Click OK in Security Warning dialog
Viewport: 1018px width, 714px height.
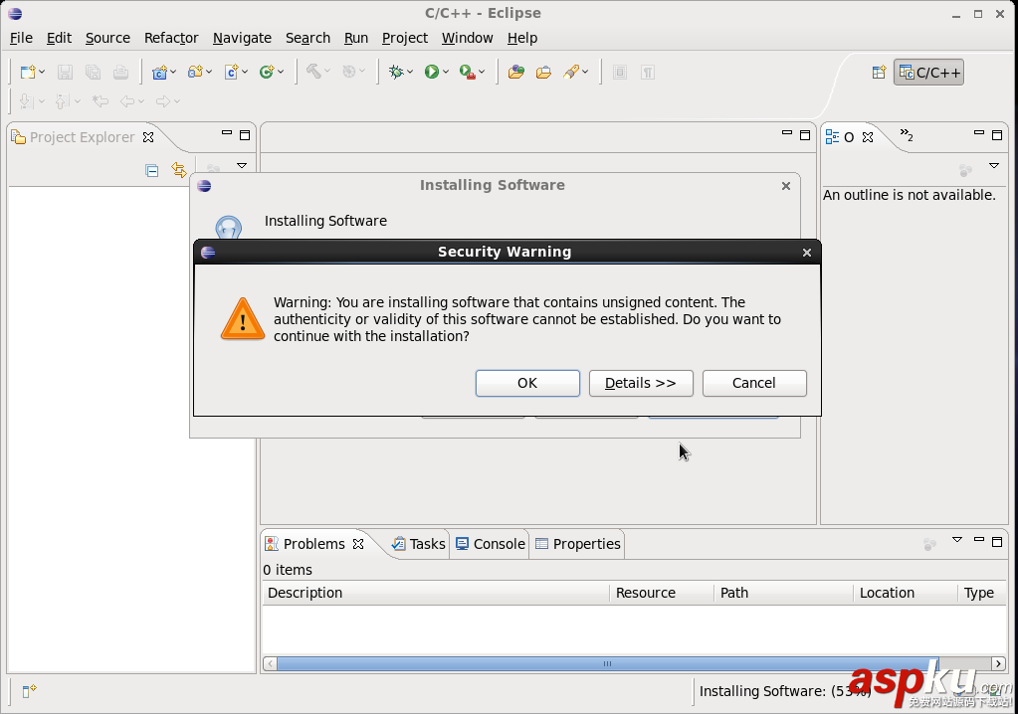click(x=527, y=383)
